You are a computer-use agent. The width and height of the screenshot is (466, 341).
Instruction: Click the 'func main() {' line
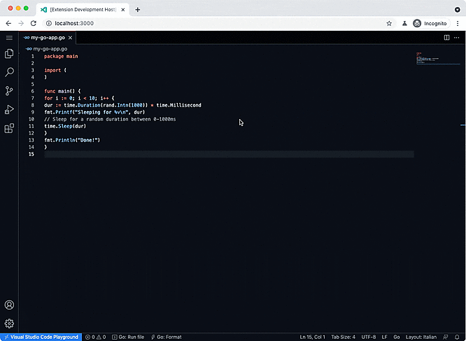point(62,91)
